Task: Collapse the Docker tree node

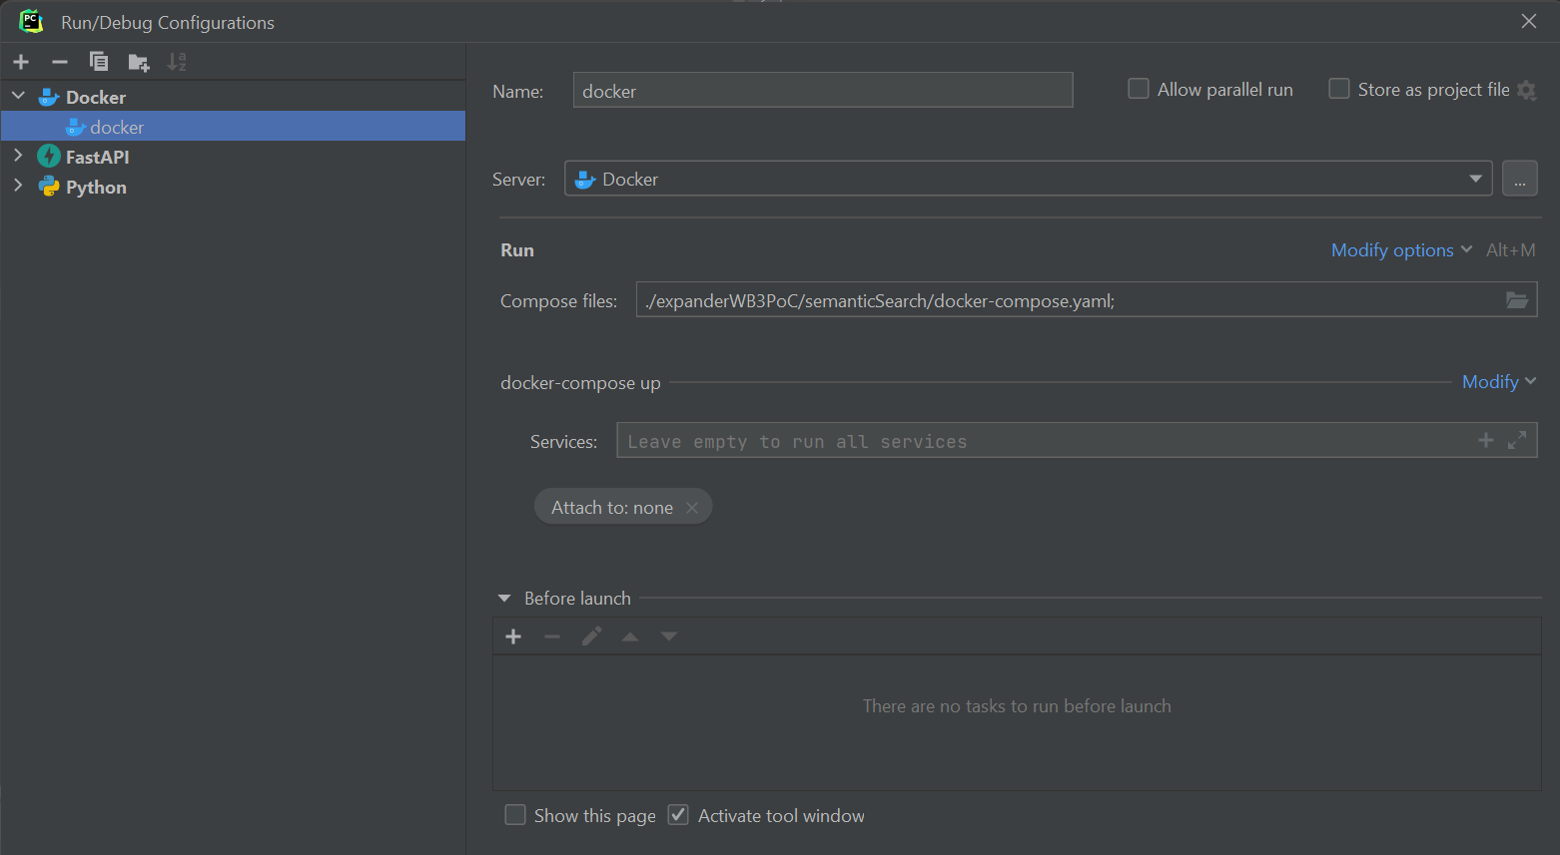Action: tap(18, 96)
